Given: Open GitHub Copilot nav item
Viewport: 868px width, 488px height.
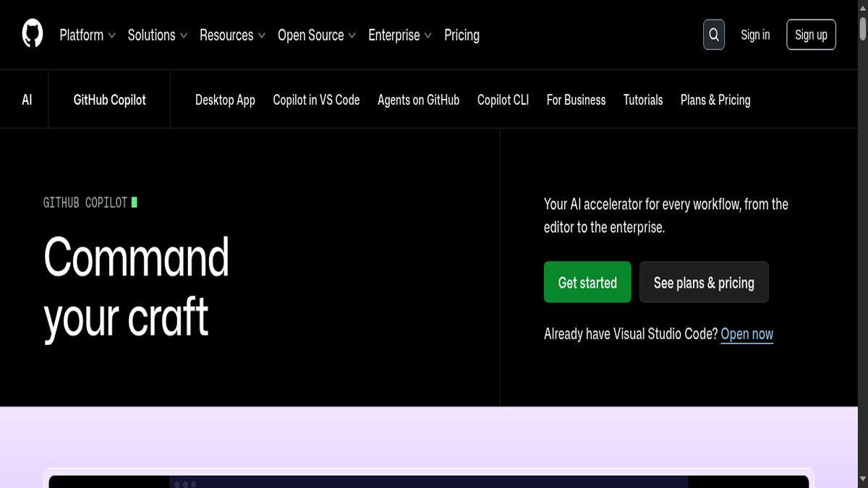Looking at the screenshot, I should click(109, 100).
